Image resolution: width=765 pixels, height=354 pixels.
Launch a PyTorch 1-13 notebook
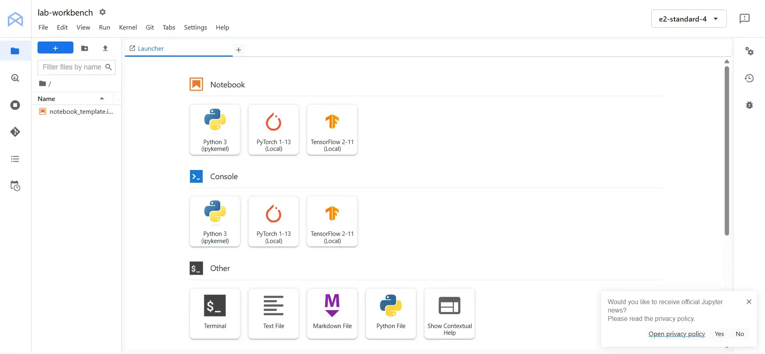coord(273,130)
